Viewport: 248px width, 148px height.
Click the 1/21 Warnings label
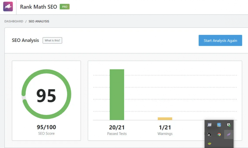tap(165, 127)
